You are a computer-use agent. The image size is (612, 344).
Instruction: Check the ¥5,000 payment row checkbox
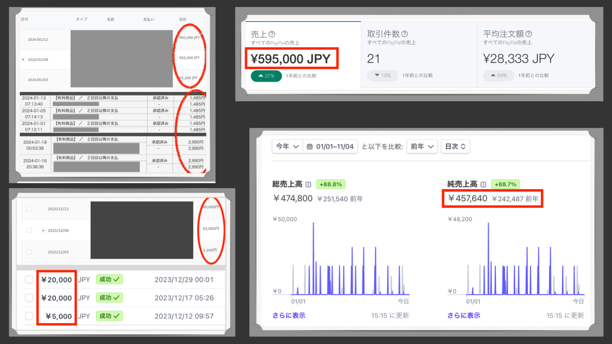29,316
